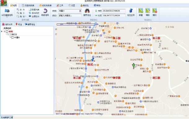Screen dimensions: 189x119
Task: Toggle full screen display (全屏显示)
Action: (34, 16)
